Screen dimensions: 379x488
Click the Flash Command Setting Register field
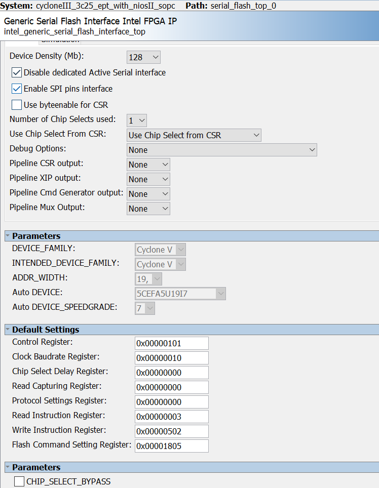coord(172,446)
